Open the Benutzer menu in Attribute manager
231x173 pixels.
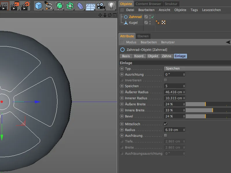click(168, 42)
